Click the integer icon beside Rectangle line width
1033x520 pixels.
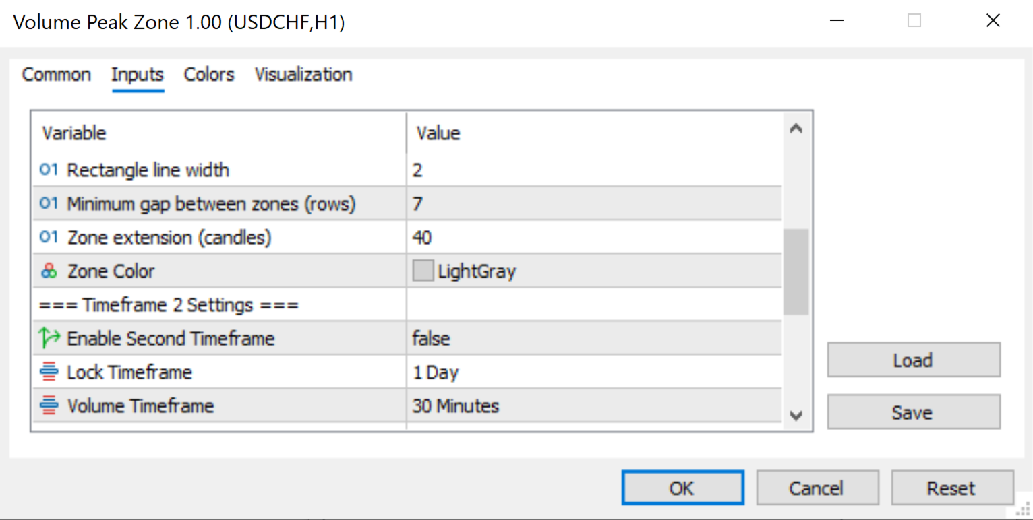tap(49, 170)
